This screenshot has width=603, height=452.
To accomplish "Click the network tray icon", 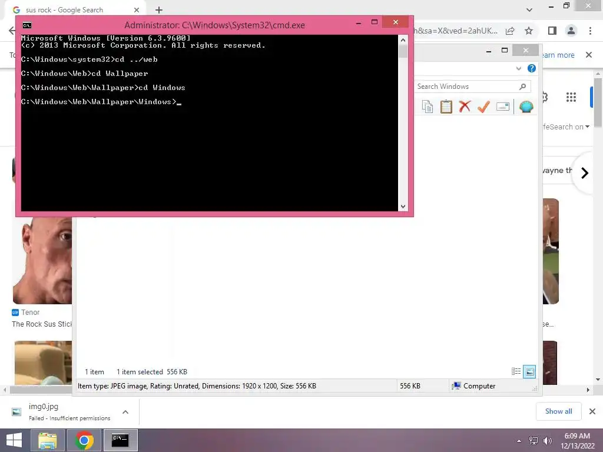I will coord(534,440).
